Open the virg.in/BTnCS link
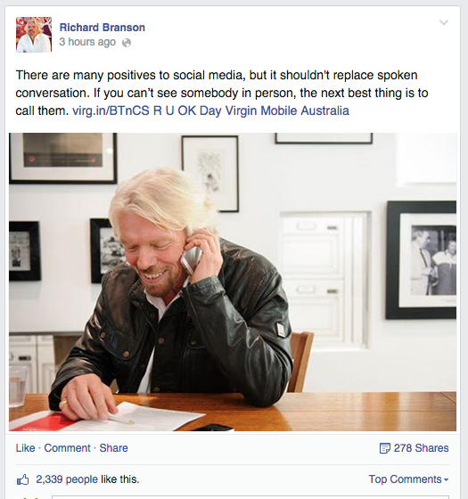 click(x=111, y=110)
